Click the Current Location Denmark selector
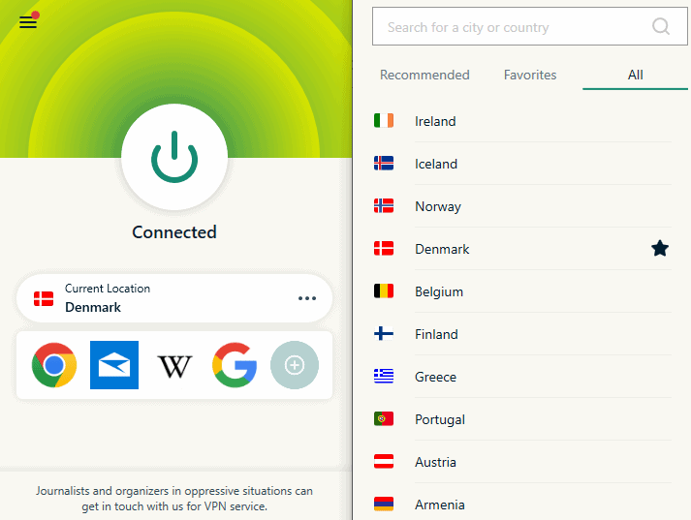The height and width of the screenshot is (520, 691). pos(174,298)
